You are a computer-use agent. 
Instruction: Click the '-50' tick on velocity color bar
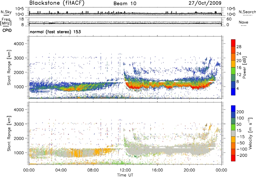coord(241,143)
